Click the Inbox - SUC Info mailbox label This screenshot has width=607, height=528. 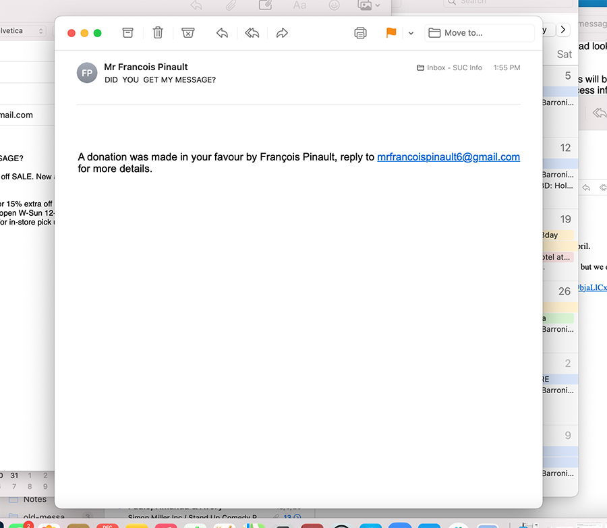(449, 67)
